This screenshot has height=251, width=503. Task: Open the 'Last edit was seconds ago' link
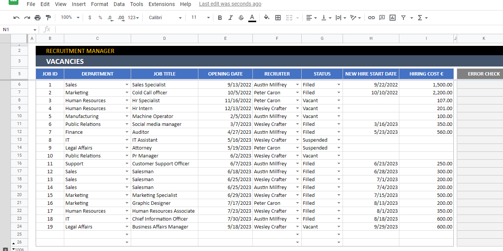click(x=230, y=4)
